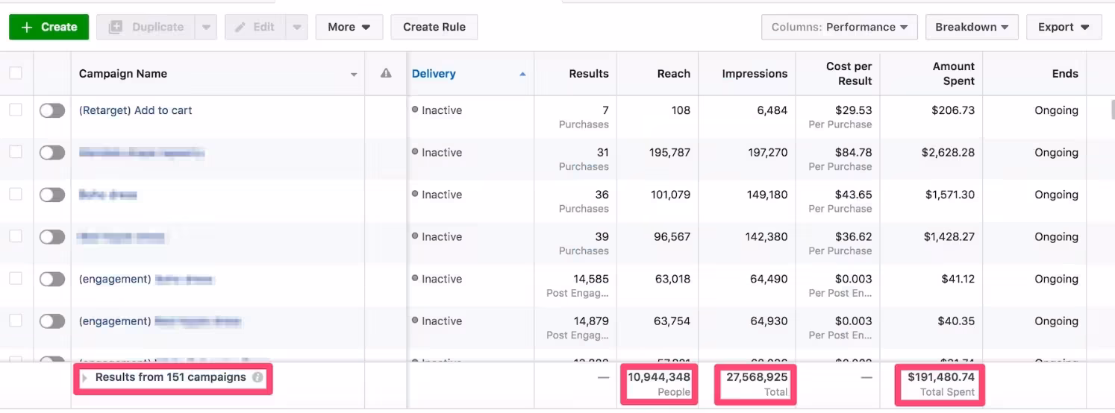Toggle on the engagement campaign with 14,585 results

point(52,280)
